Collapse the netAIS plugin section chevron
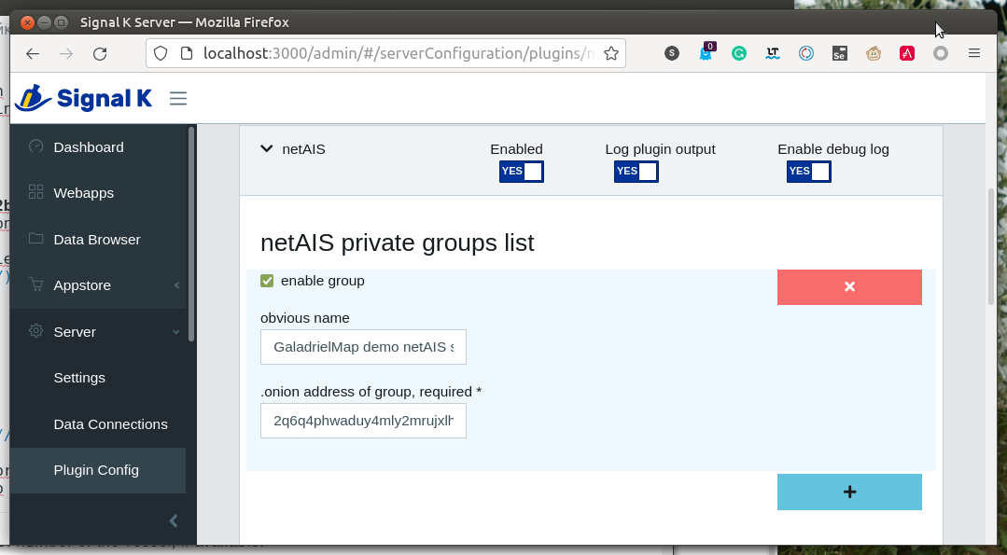Image resolution: width=1007 pixels, height=555 pixels. point(267,149)
